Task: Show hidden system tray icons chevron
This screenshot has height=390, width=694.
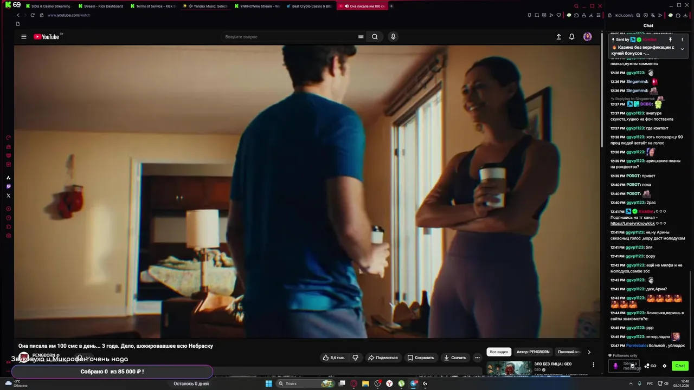Action: click(631, 383)
